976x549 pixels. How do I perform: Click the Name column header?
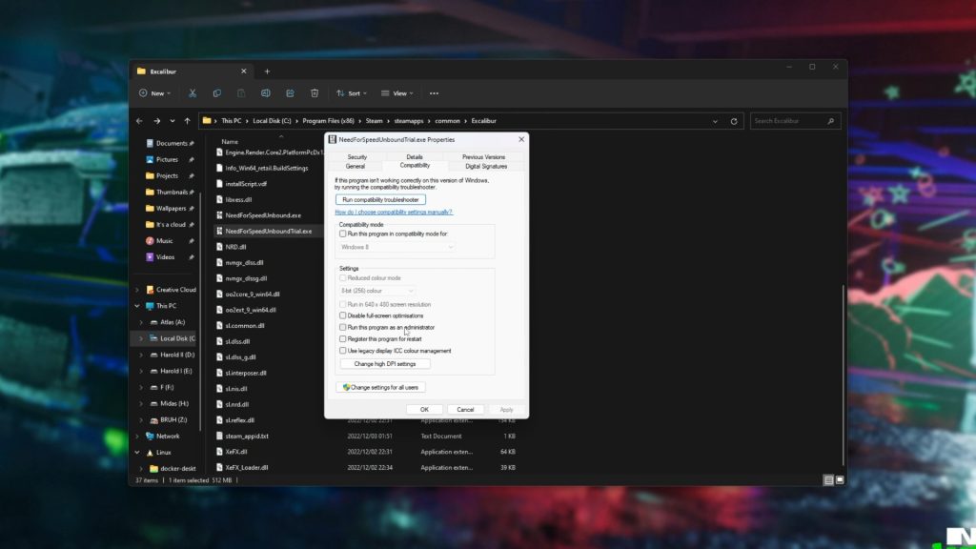pos(230,141)
